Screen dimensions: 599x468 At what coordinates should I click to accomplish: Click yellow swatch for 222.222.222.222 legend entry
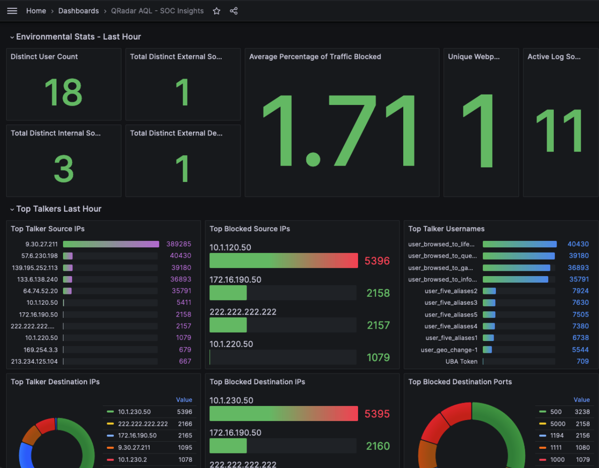click(x=110, y=424)
